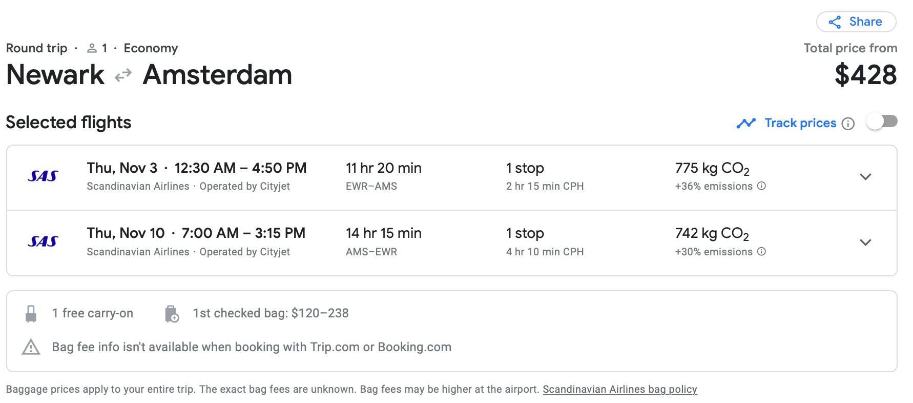
Task: Select the 14 hr 15 min AMS–EWR flight row
Action: 452,243
